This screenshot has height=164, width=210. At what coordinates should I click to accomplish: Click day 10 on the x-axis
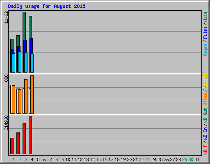[68, 159]
